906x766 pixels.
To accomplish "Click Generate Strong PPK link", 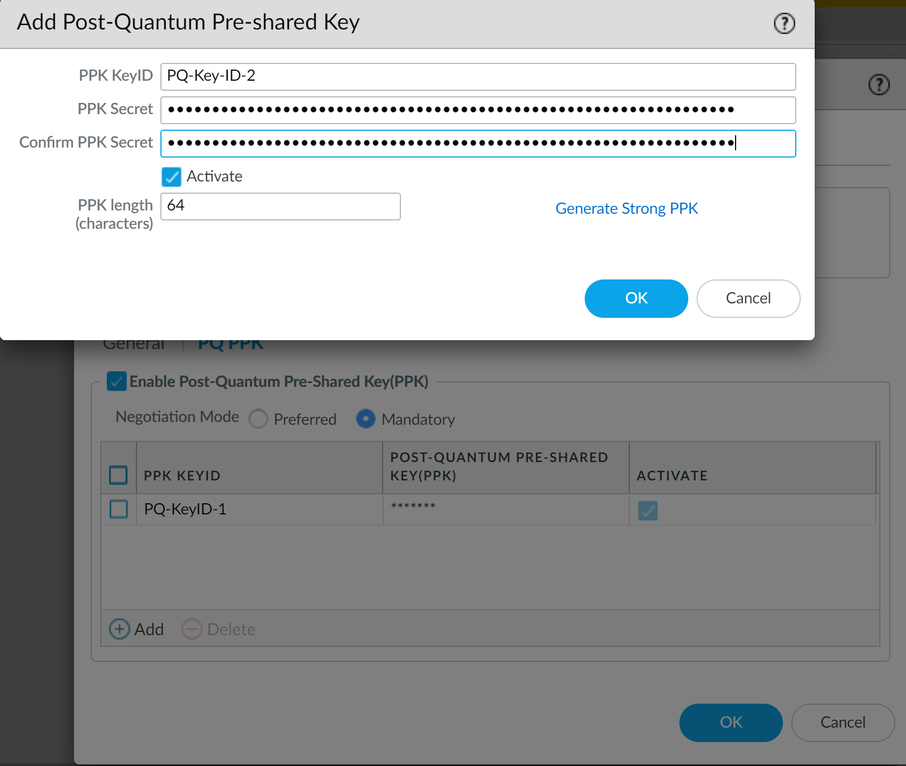I will click(626, 208).
